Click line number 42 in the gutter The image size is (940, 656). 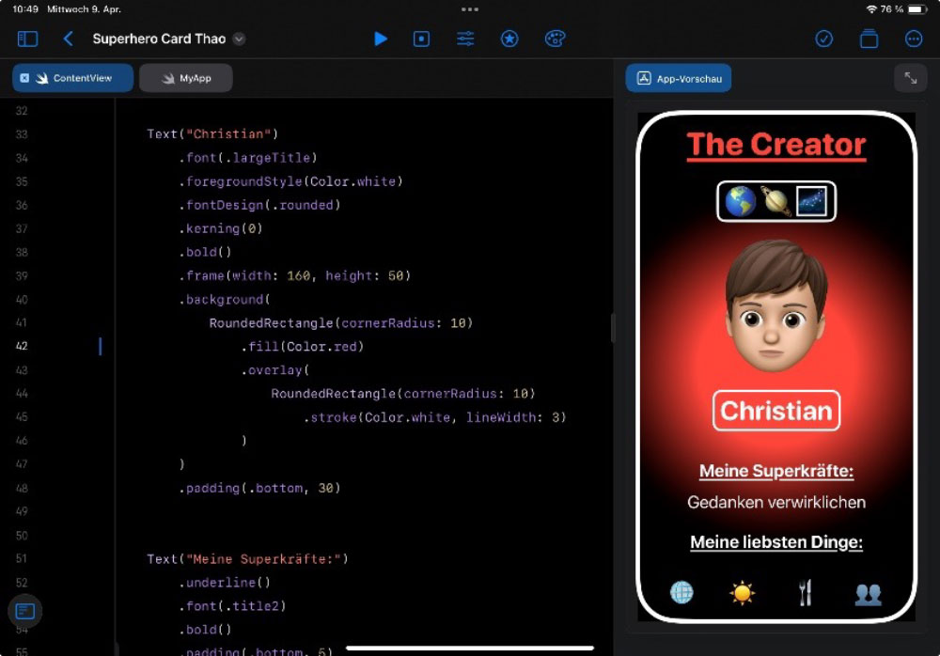22,347
